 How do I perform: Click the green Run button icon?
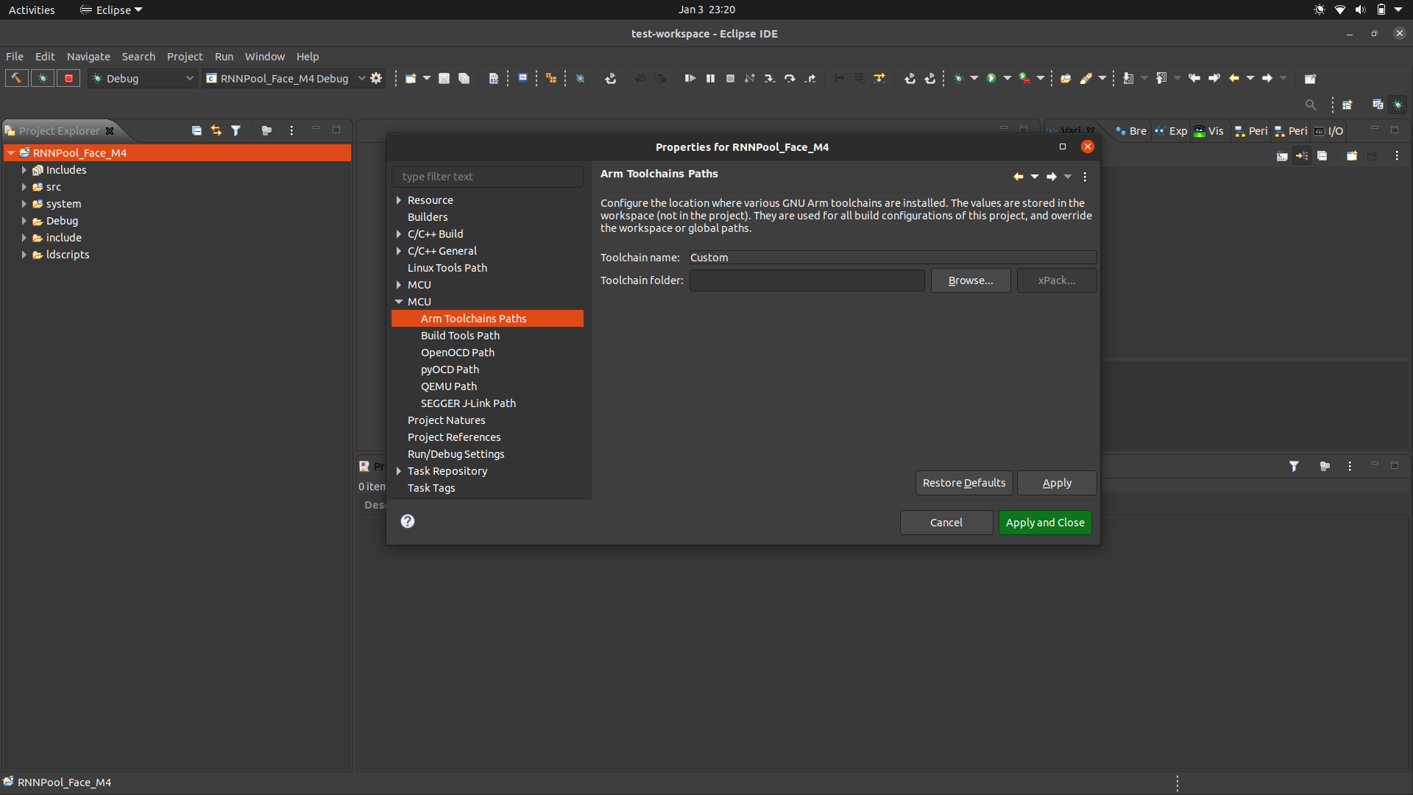click(x=991, y=78)
